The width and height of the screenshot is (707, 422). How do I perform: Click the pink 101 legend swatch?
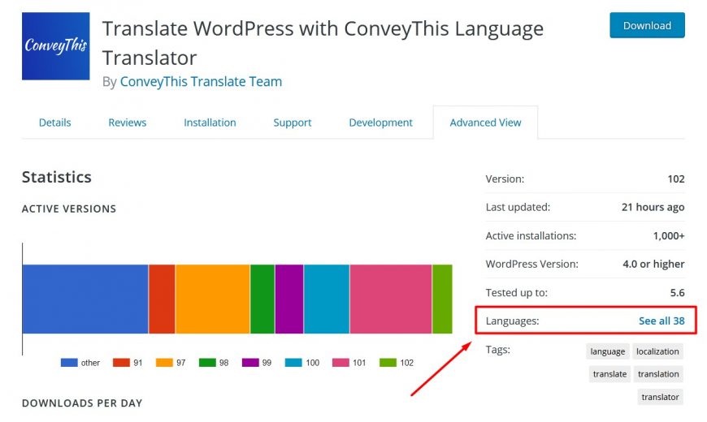(340, 363)
